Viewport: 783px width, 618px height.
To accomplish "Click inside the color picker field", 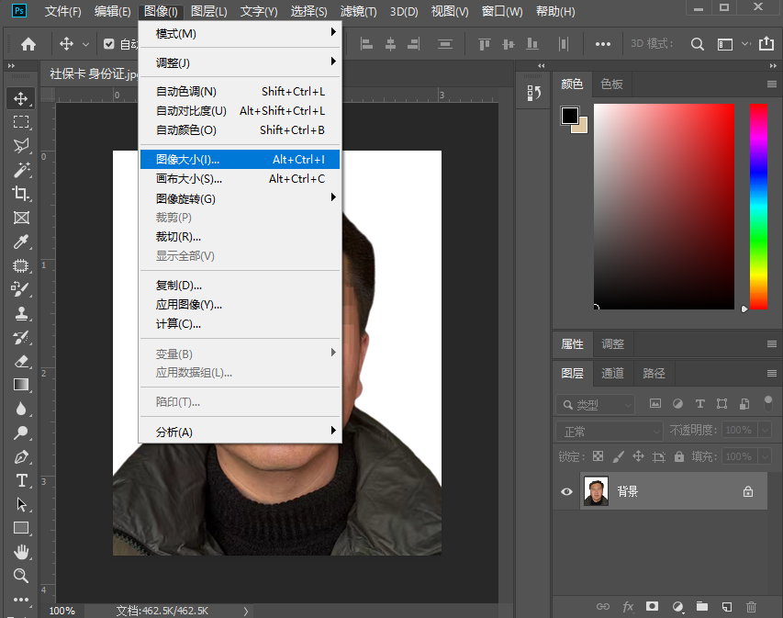I will [664, 207].
